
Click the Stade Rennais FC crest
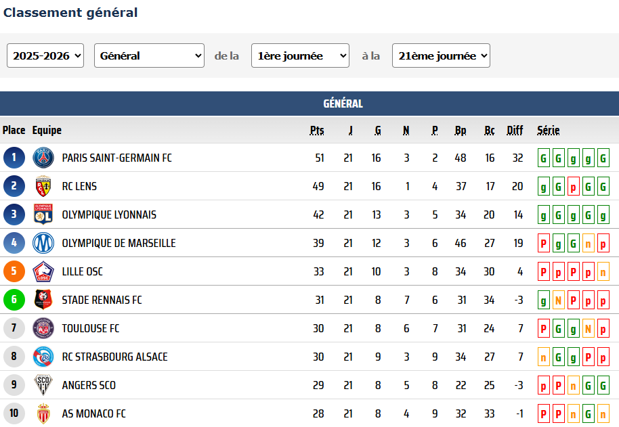point(43,300)
